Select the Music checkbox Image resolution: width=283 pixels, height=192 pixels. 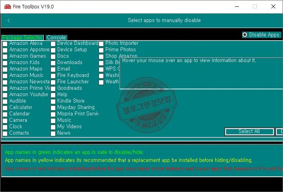point(53,121)
